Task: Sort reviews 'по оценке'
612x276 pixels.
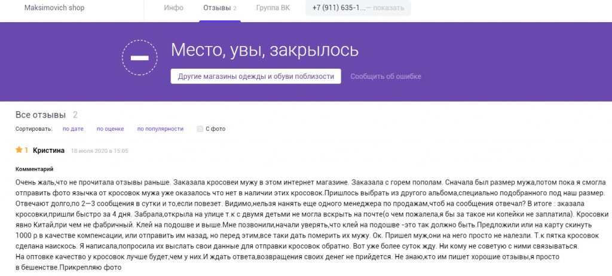Action: 111,129
